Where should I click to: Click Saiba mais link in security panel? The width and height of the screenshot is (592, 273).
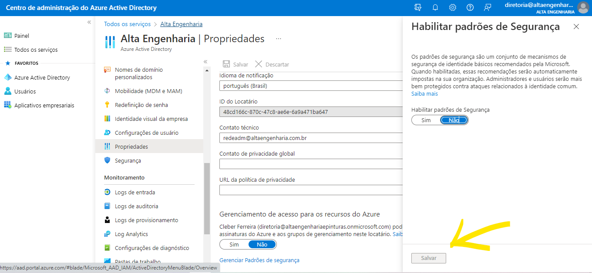(x=424, y=93)
